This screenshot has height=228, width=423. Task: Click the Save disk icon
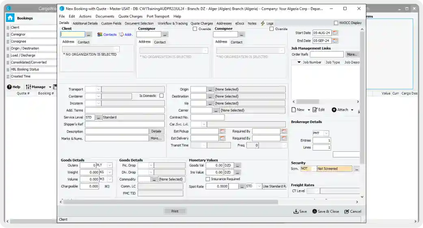coord(296,211)
